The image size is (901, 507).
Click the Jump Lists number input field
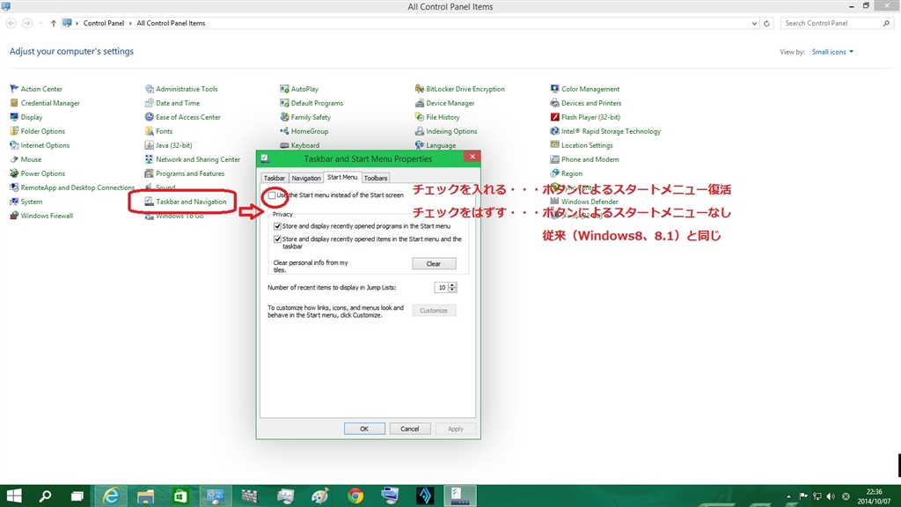click(x=442, y=288)
